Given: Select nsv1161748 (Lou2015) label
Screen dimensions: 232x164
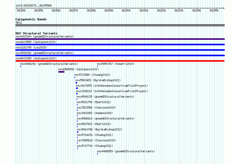Looking at the screenshot, I should (31, 47).
